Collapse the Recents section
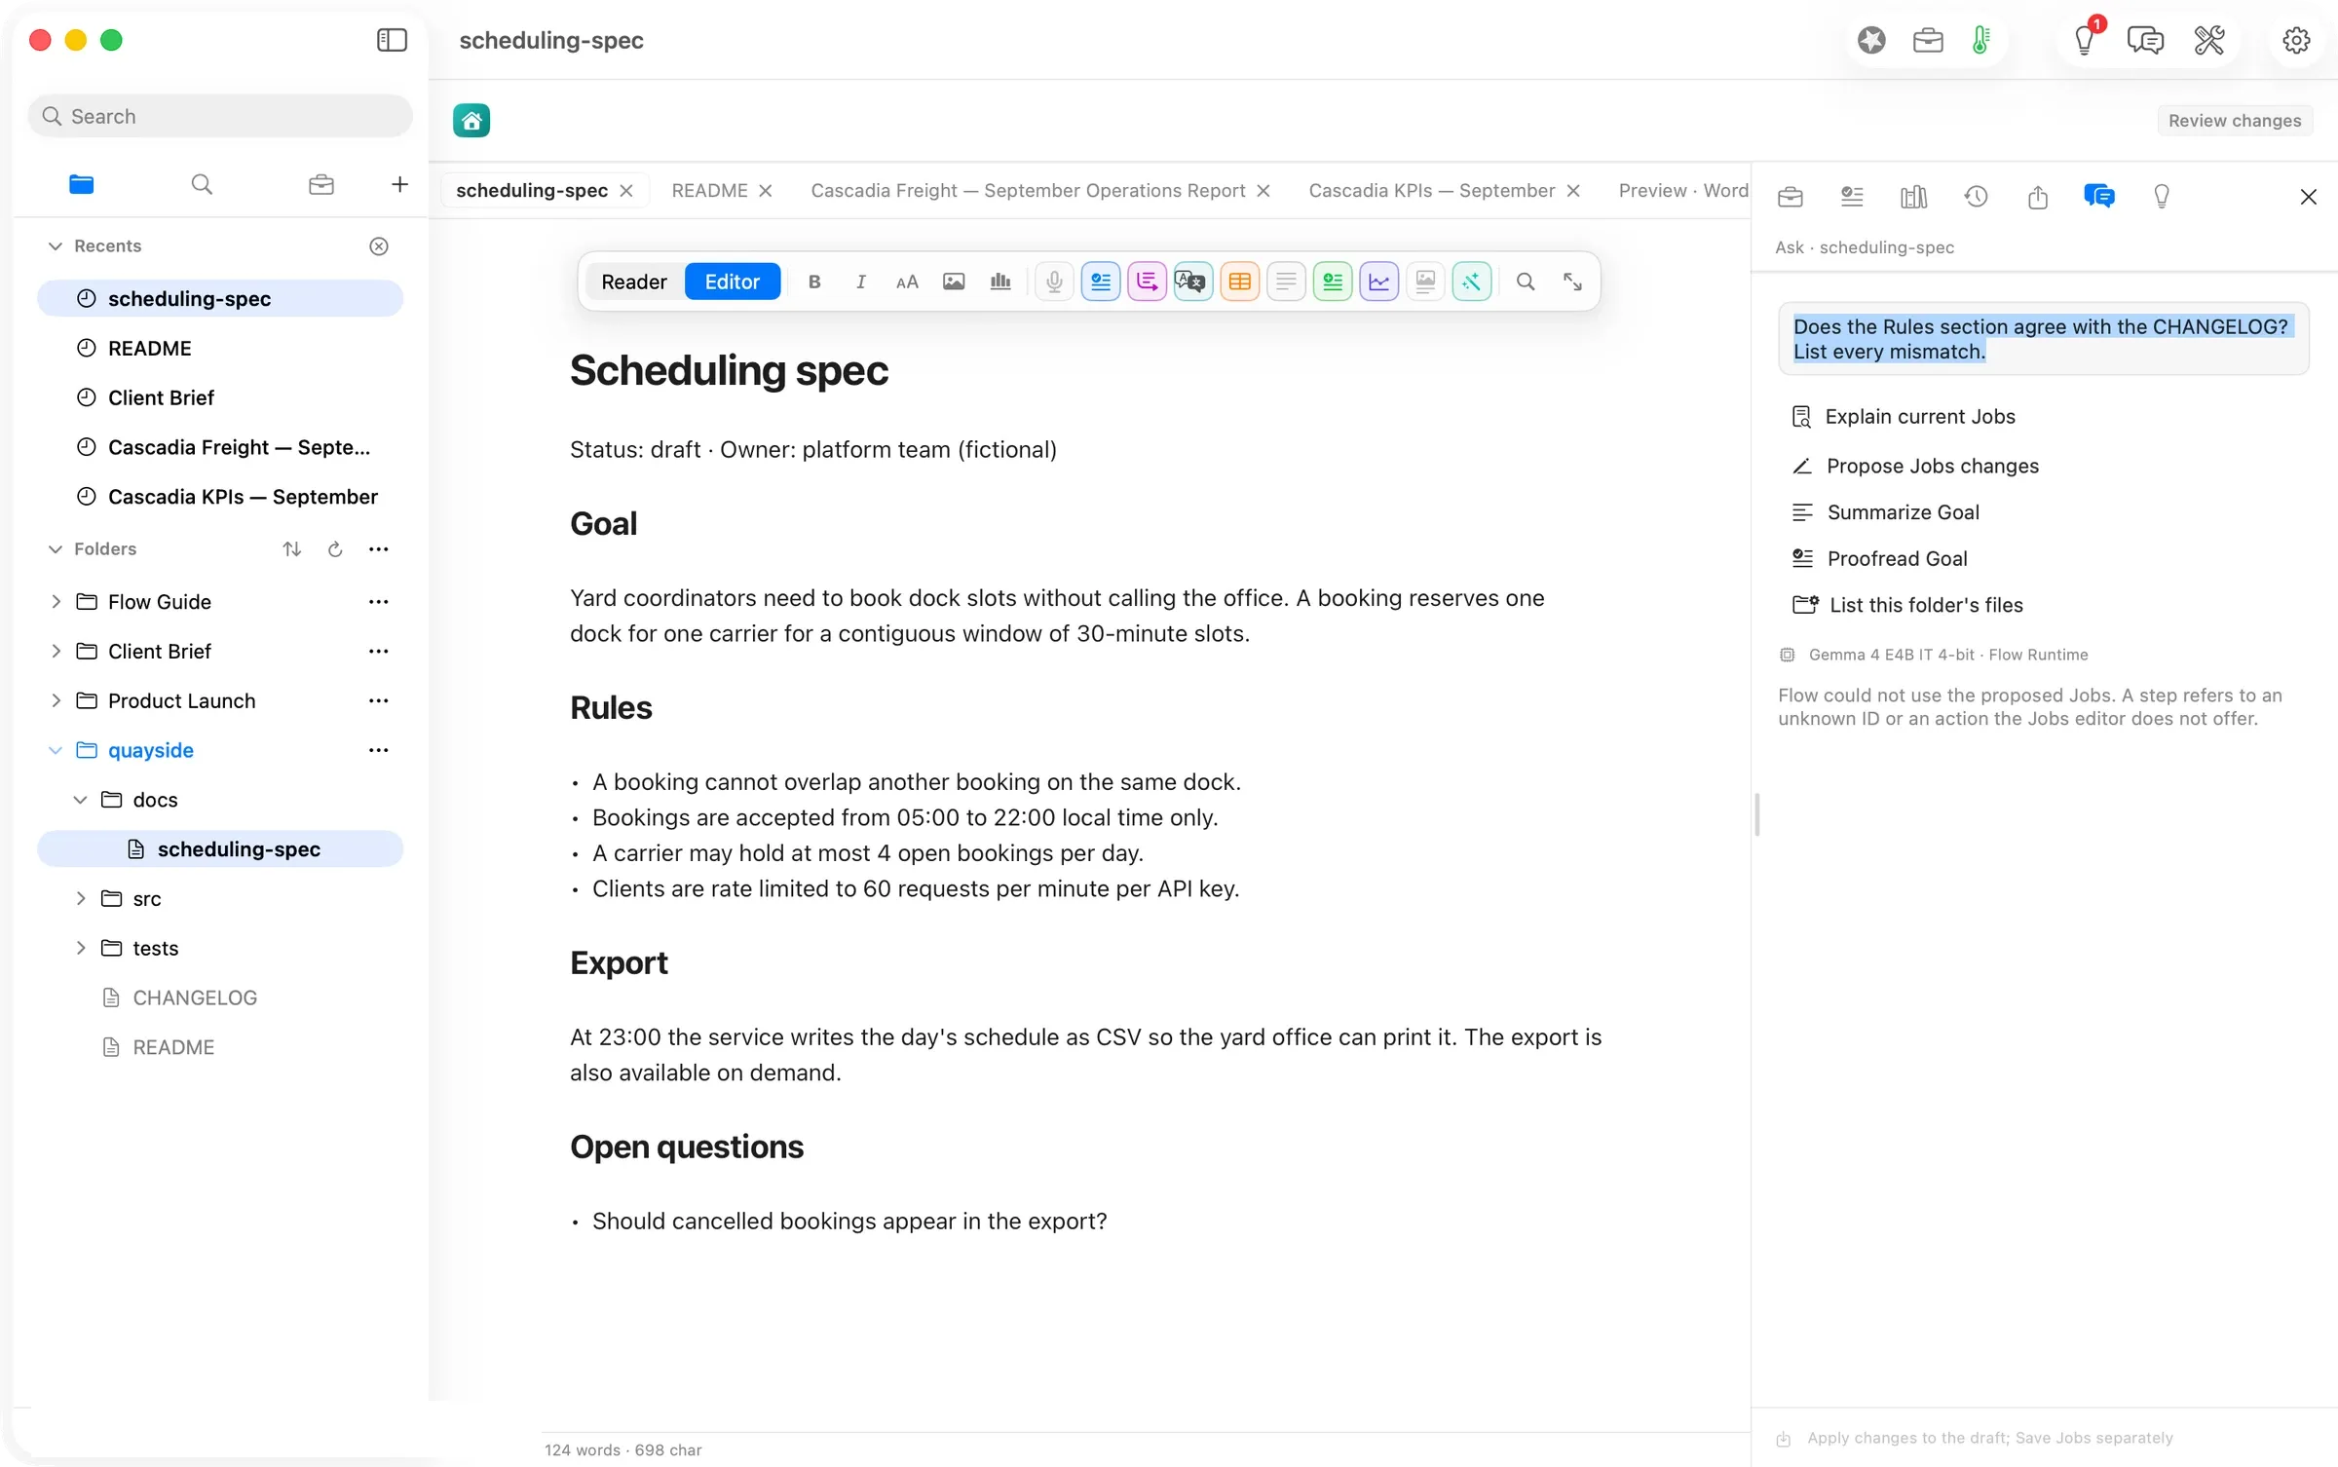This screenshot has width=2338, height=1467. 56,246
